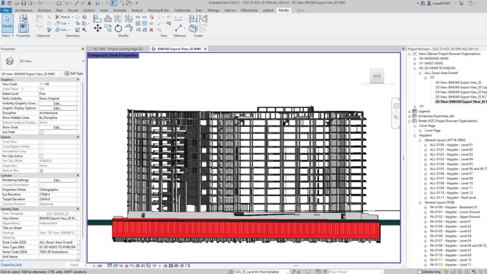Select the Modify tool in the ribbon

pyautogui.click(x=8, y=22)
